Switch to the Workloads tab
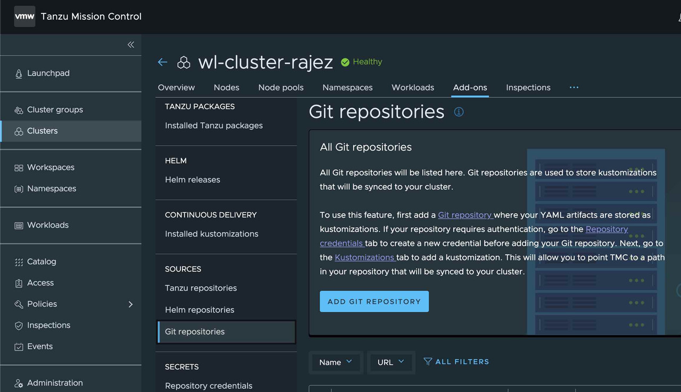The width and height of the screenshot is (681, 392). pos(413,88)
